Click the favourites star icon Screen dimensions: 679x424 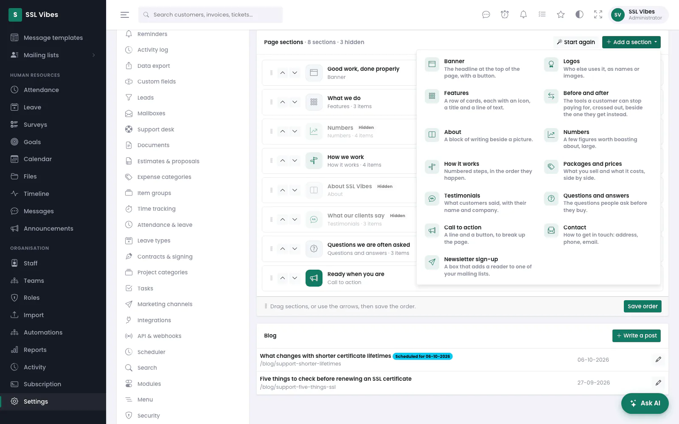click(561, 14)
